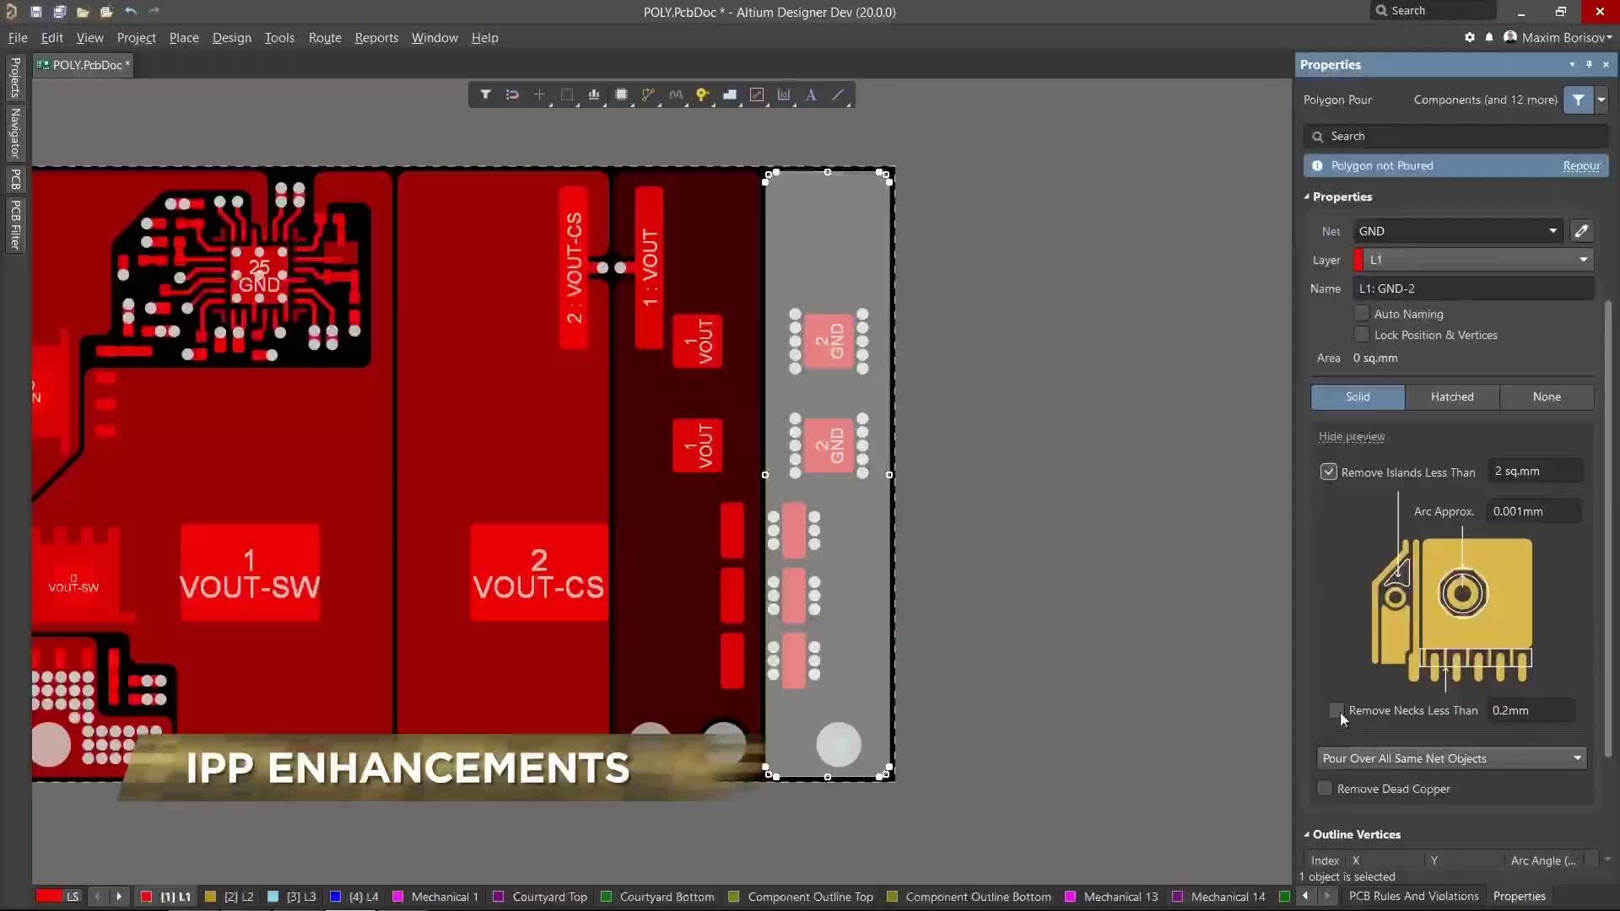Open the Net dropdown to change net
This screenshot has height=911, width=1620.
coord(1553,231)
